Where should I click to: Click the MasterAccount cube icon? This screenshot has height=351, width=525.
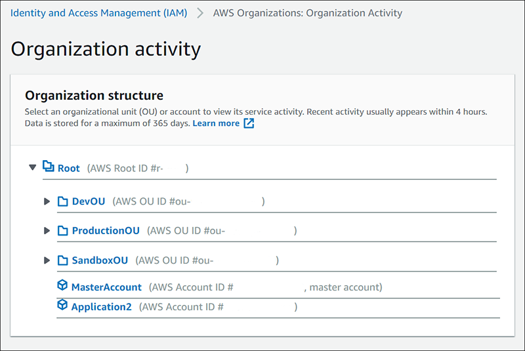click(62, 285)
